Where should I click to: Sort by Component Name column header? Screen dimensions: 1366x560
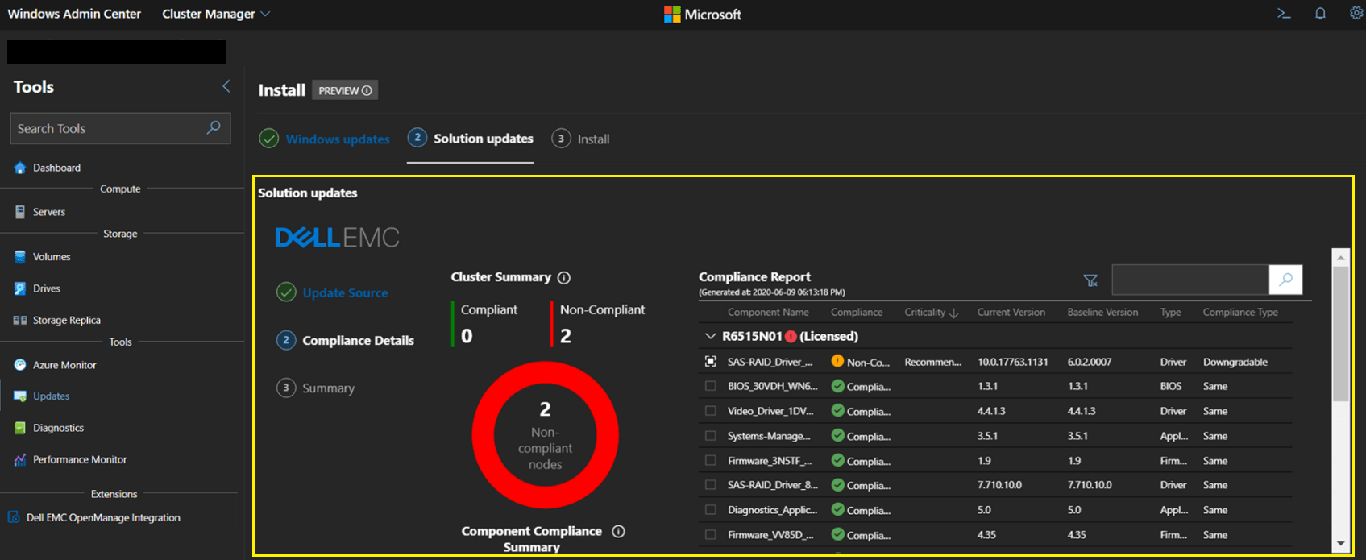point(768,313)
